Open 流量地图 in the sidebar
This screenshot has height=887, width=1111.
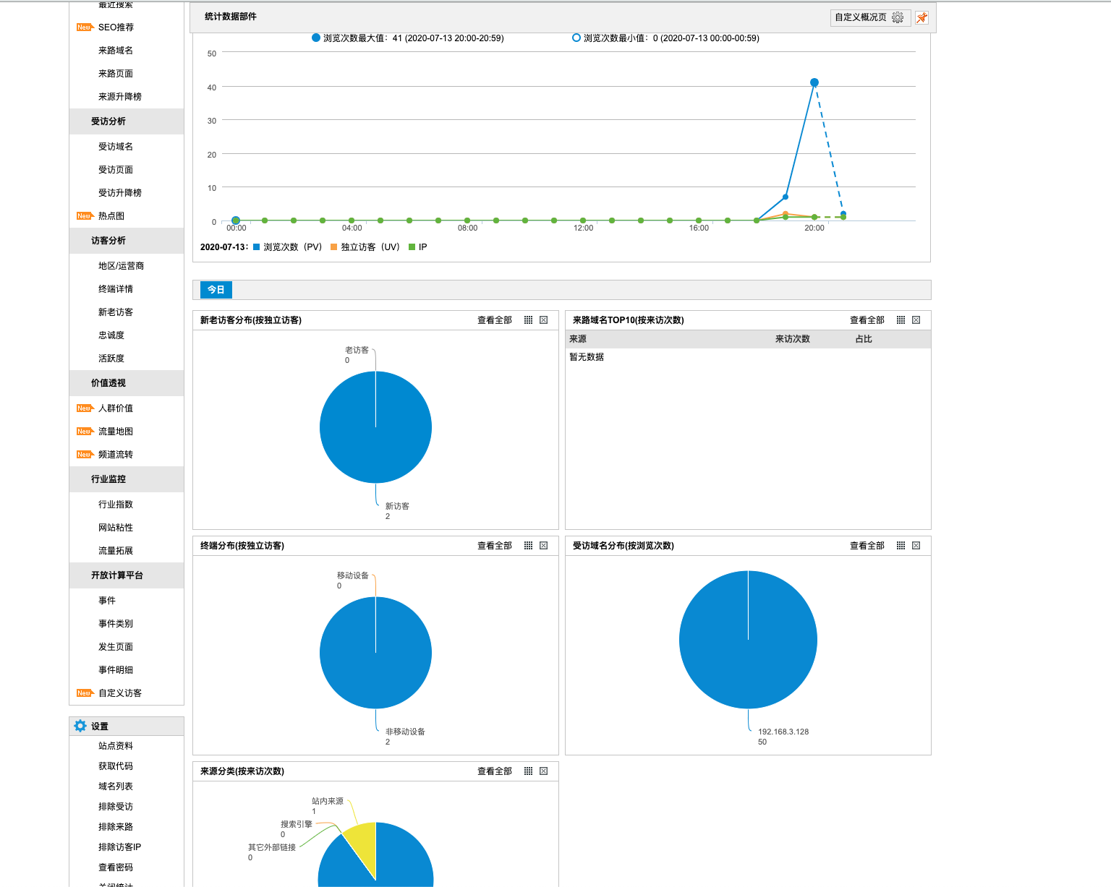tap(116, 432)
